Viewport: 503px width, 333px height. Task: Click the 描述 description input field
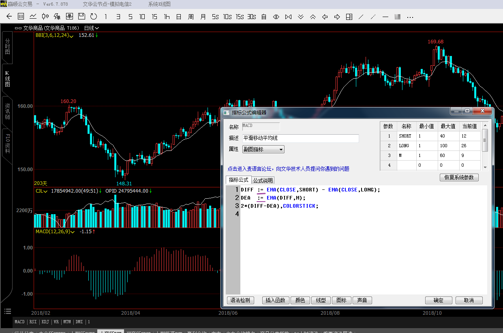tap(300, 138)
